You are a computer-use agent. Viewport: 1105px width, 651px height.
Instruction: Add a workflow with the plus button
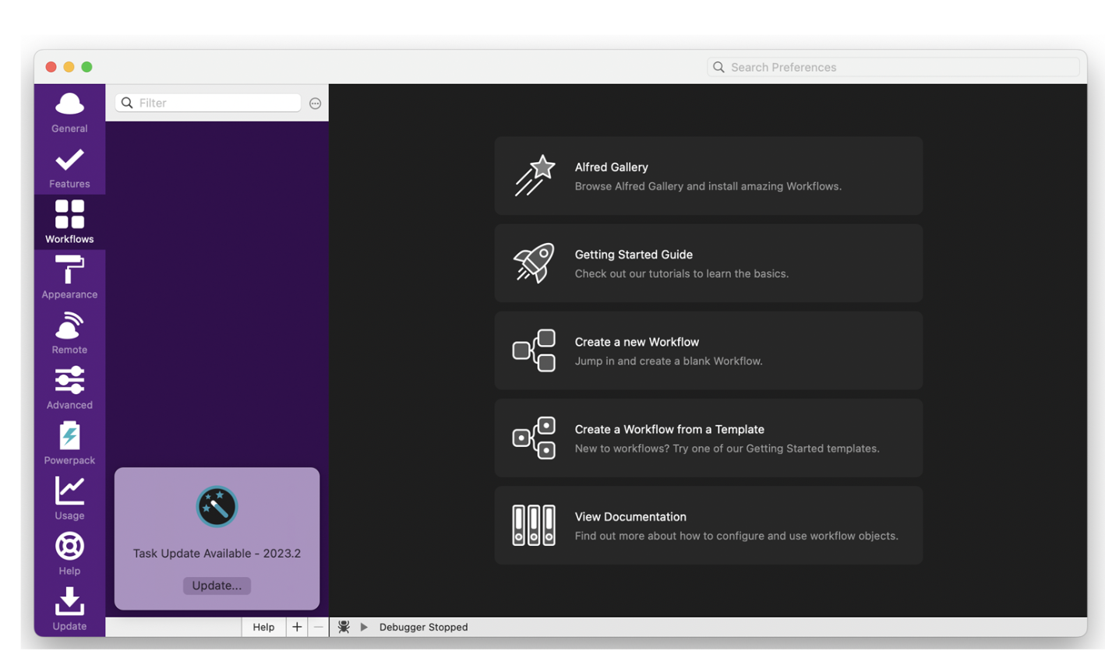point(297,627)
